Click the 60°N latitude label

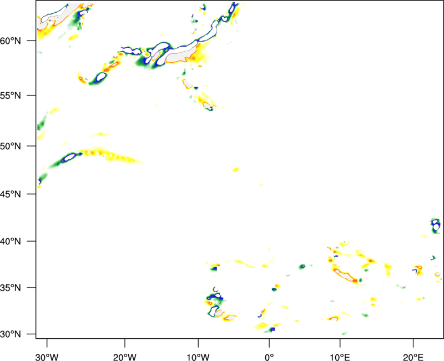point(11,41)
